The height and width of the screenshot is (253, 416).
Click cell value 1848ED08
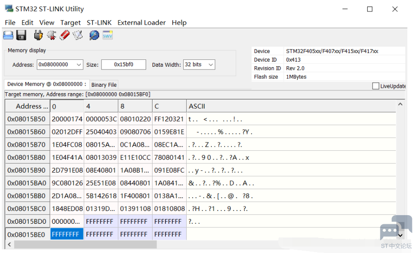click(x=67, y=209)
